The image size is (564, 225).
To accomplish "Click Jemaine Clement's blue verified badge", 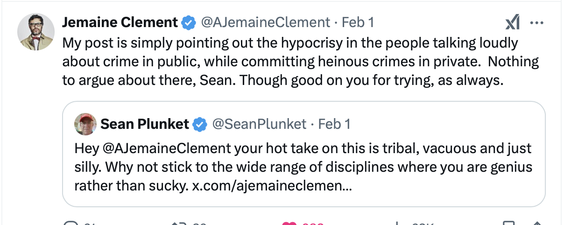I will (188, 22).
